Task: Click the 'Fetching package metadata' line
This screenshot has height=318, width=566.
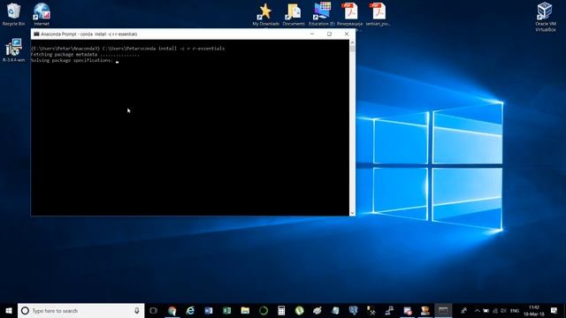Action: point(85,55)
